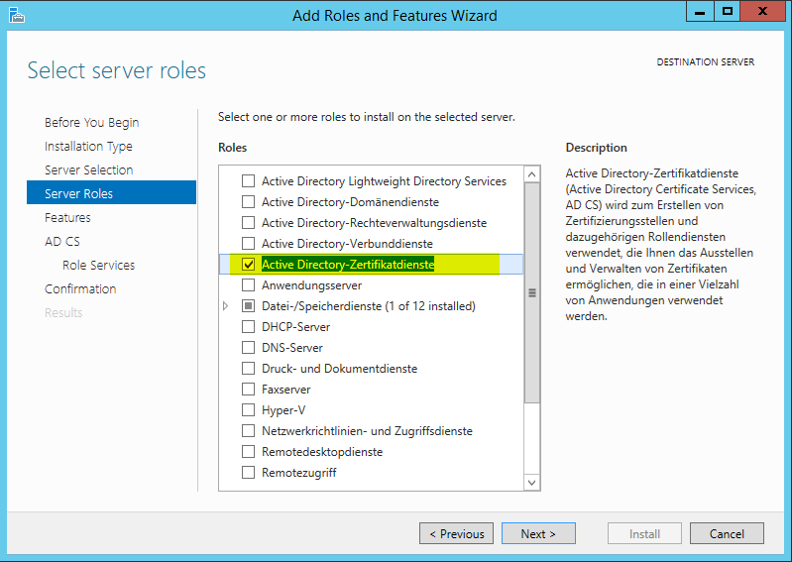The height and width of the screenshot is (562, 792).
Task: Click the Cancel button
Action: pyautogui.click(x=727, y=533)
